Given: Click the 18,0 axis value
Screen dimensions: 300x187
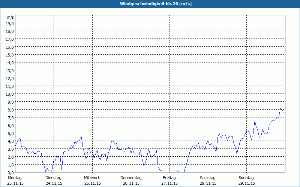Looking at the screenshot, I should [x=10, y=31].
